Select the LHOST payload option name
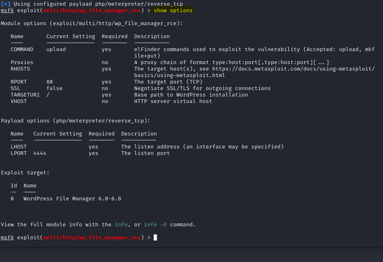 (x=19, y=147)
